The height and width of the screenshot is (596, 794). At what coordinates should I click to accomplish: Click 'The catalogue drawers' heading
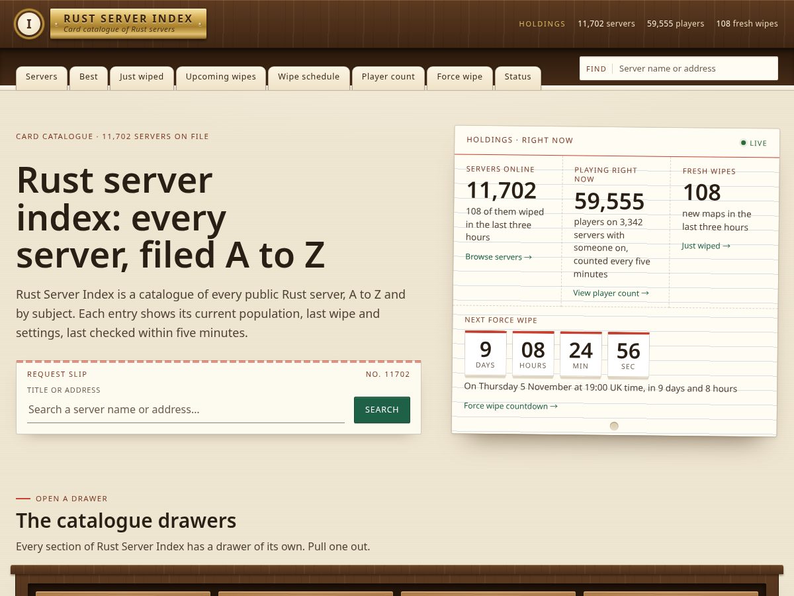click(x=126, y=521)
